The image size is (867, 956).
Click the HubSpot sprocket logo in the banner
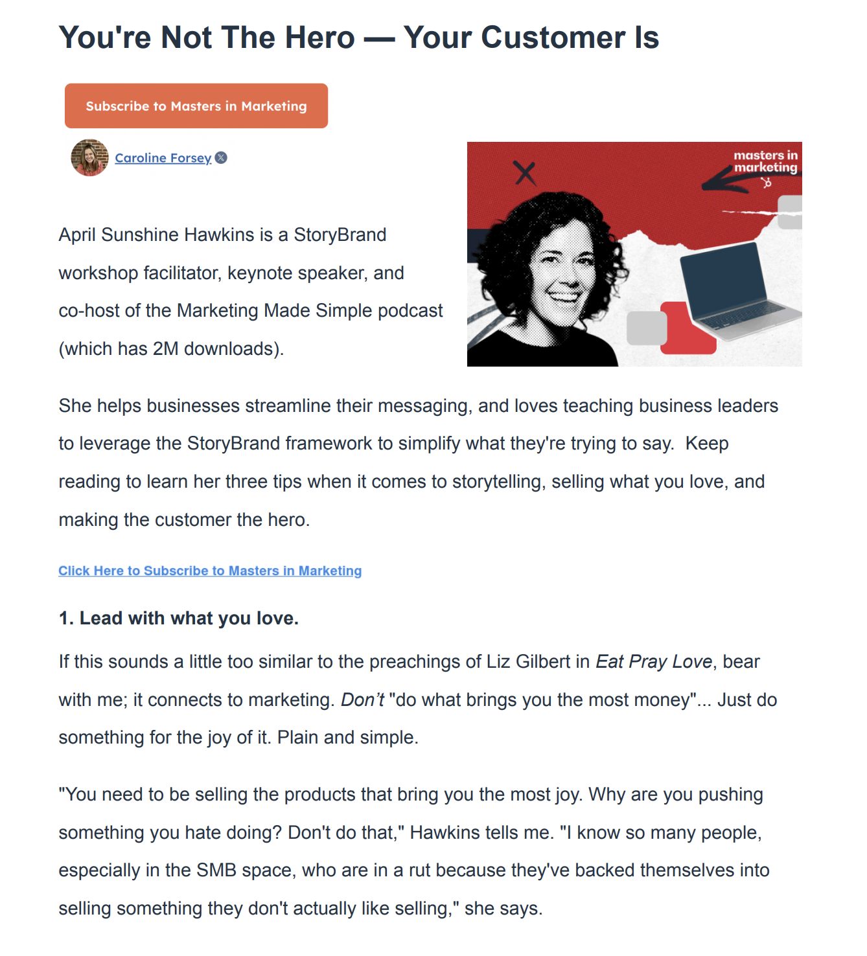tap(767, 183)
